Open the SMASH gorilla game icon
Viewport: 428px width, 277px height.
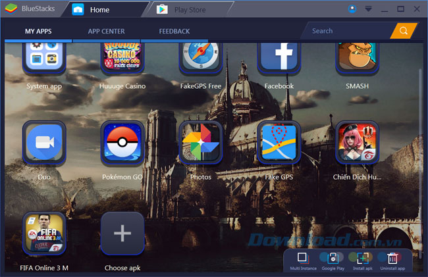pyautogui.click(x=357, y=57)
